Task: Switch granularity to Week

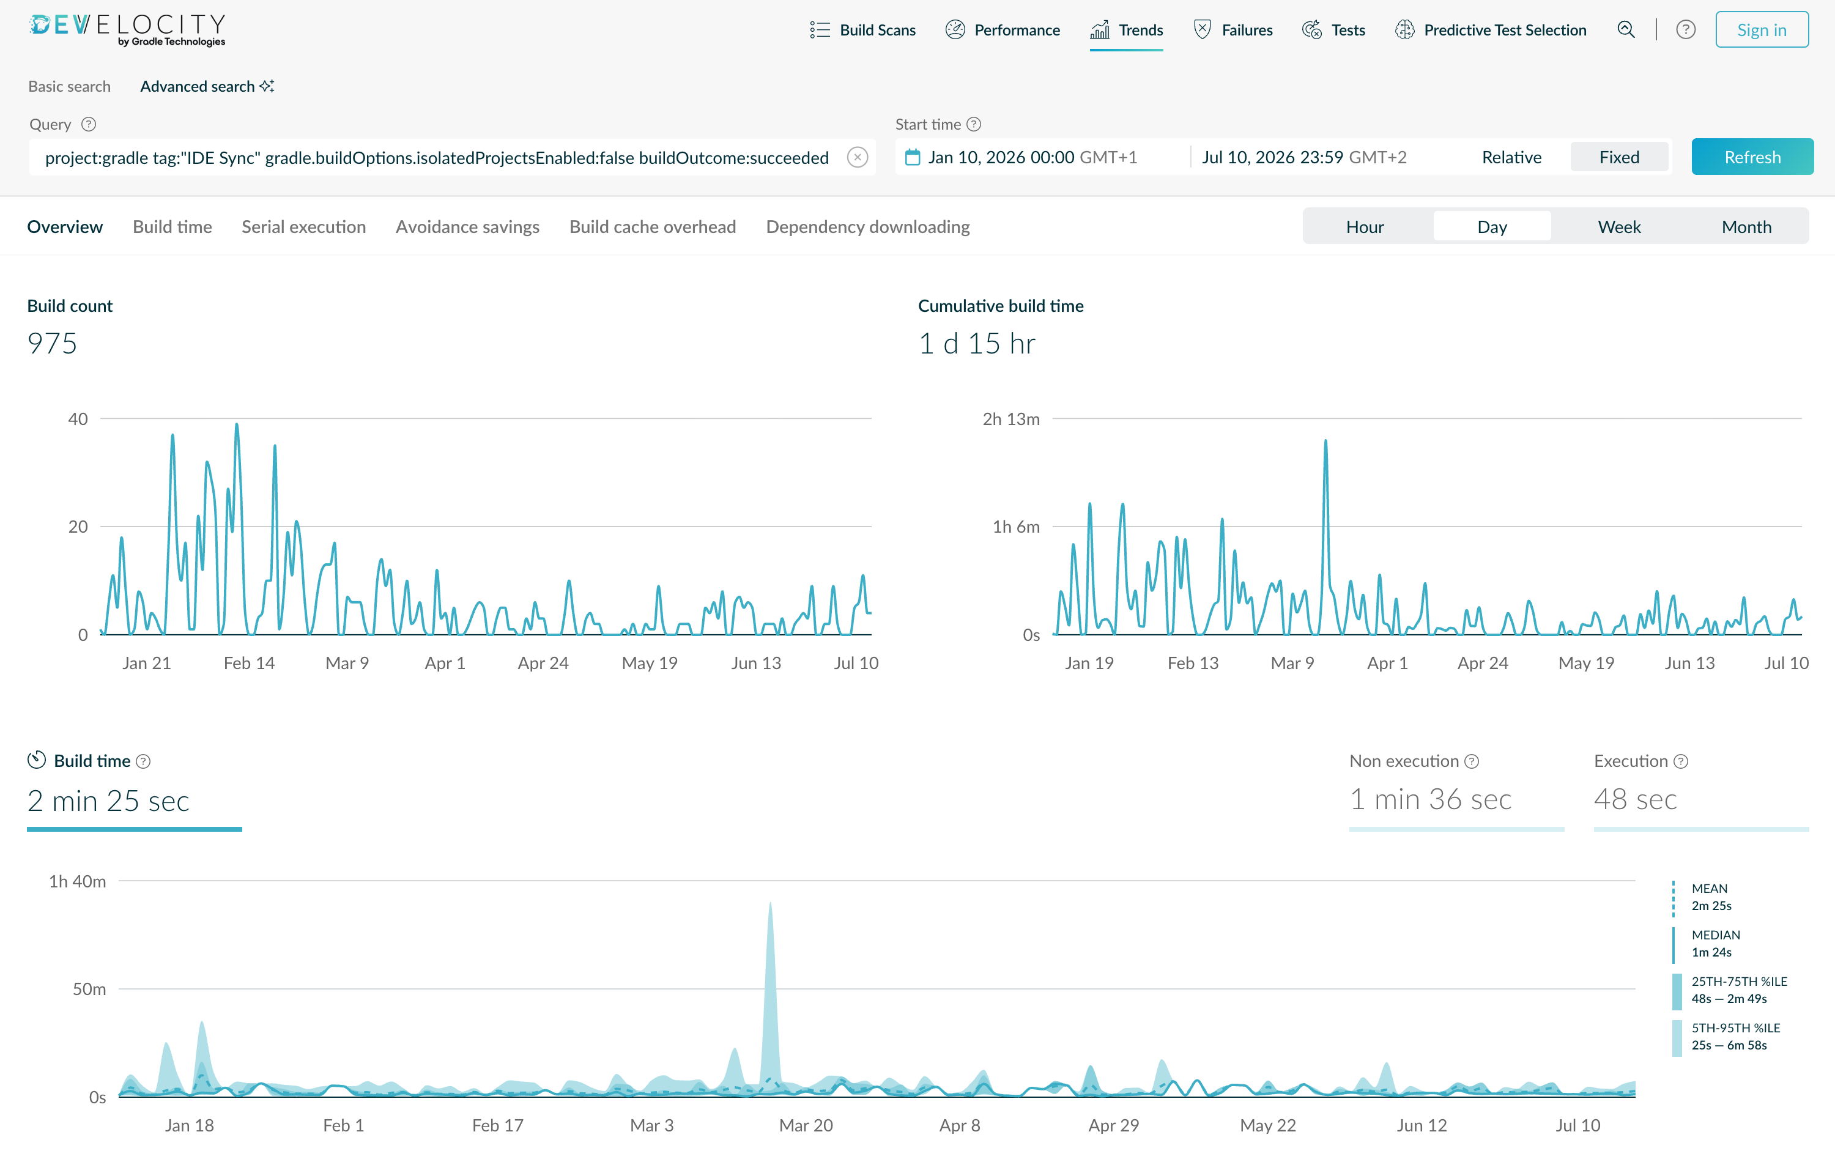Action: 1618,227
